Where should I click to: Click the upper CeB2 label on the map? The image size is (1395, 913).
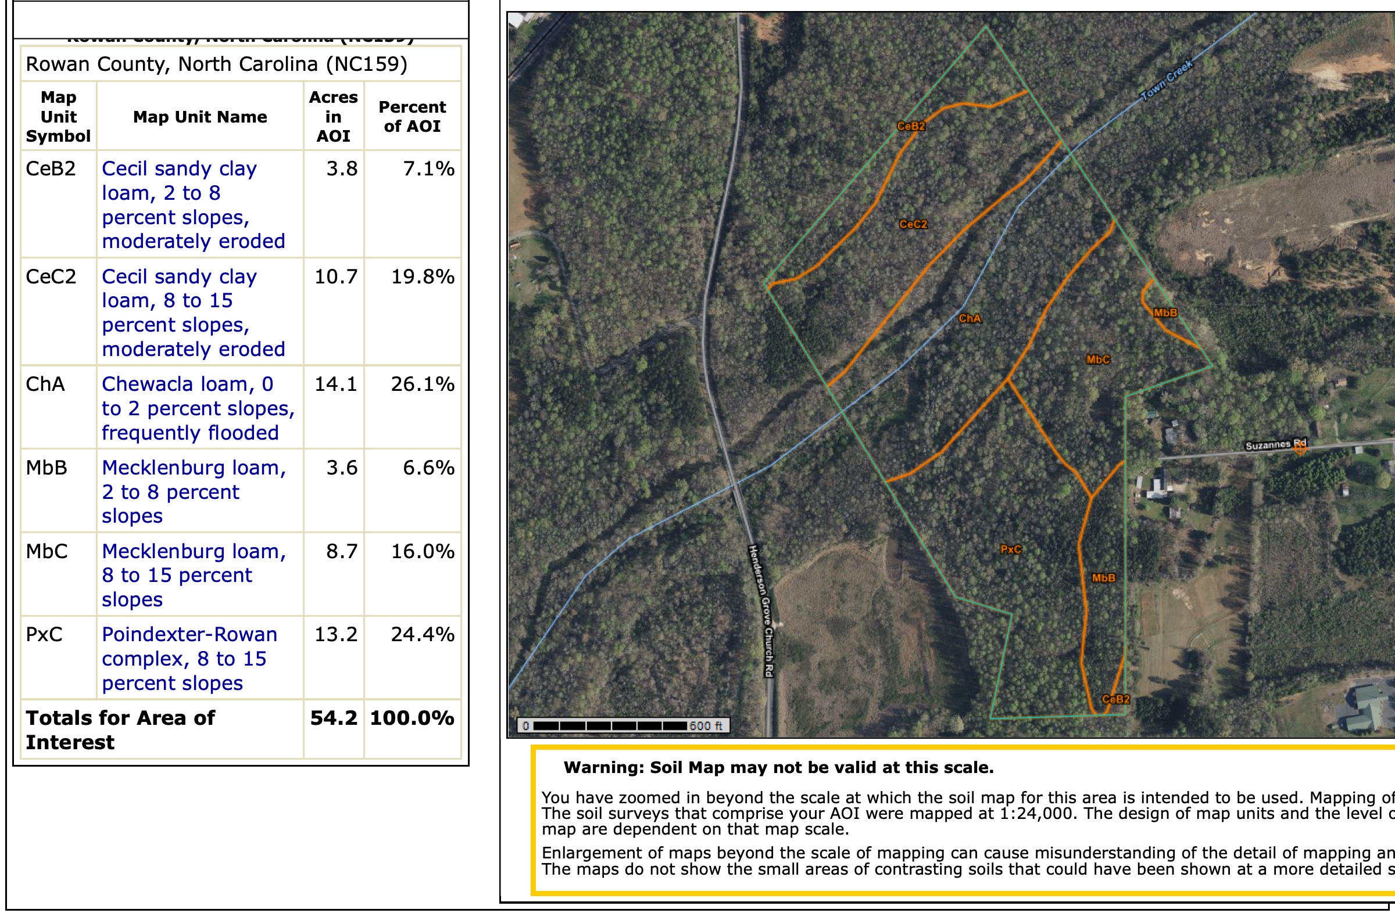click(x=911, y=126)
